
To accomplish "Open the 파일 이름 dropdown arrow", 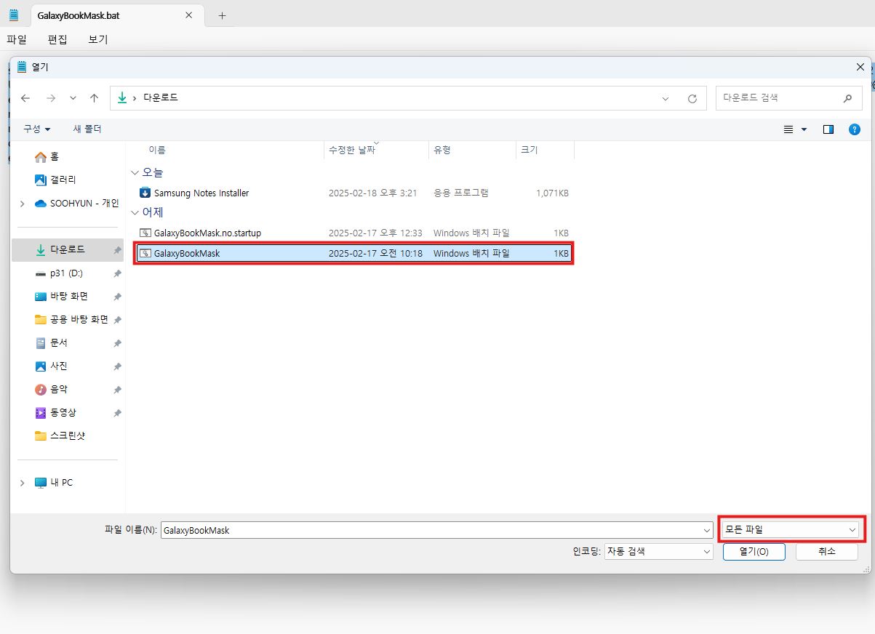I will [x=706, y=530].
